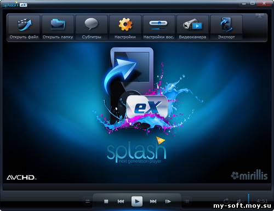Hit the central Play button
The image size is (274, 211).
click(137, 201)
